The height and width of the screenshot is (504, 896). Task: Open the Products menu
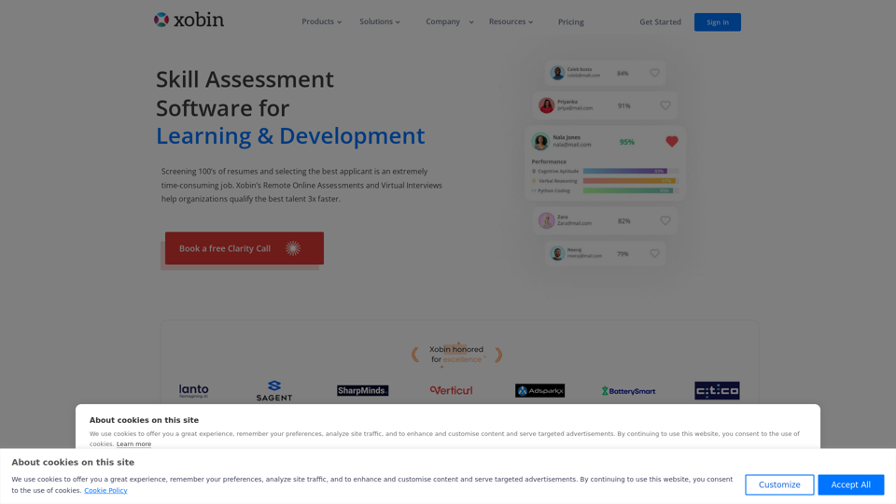[x=322, y=21]
